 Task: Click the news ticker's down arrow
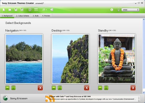click(x=139, y=101)
